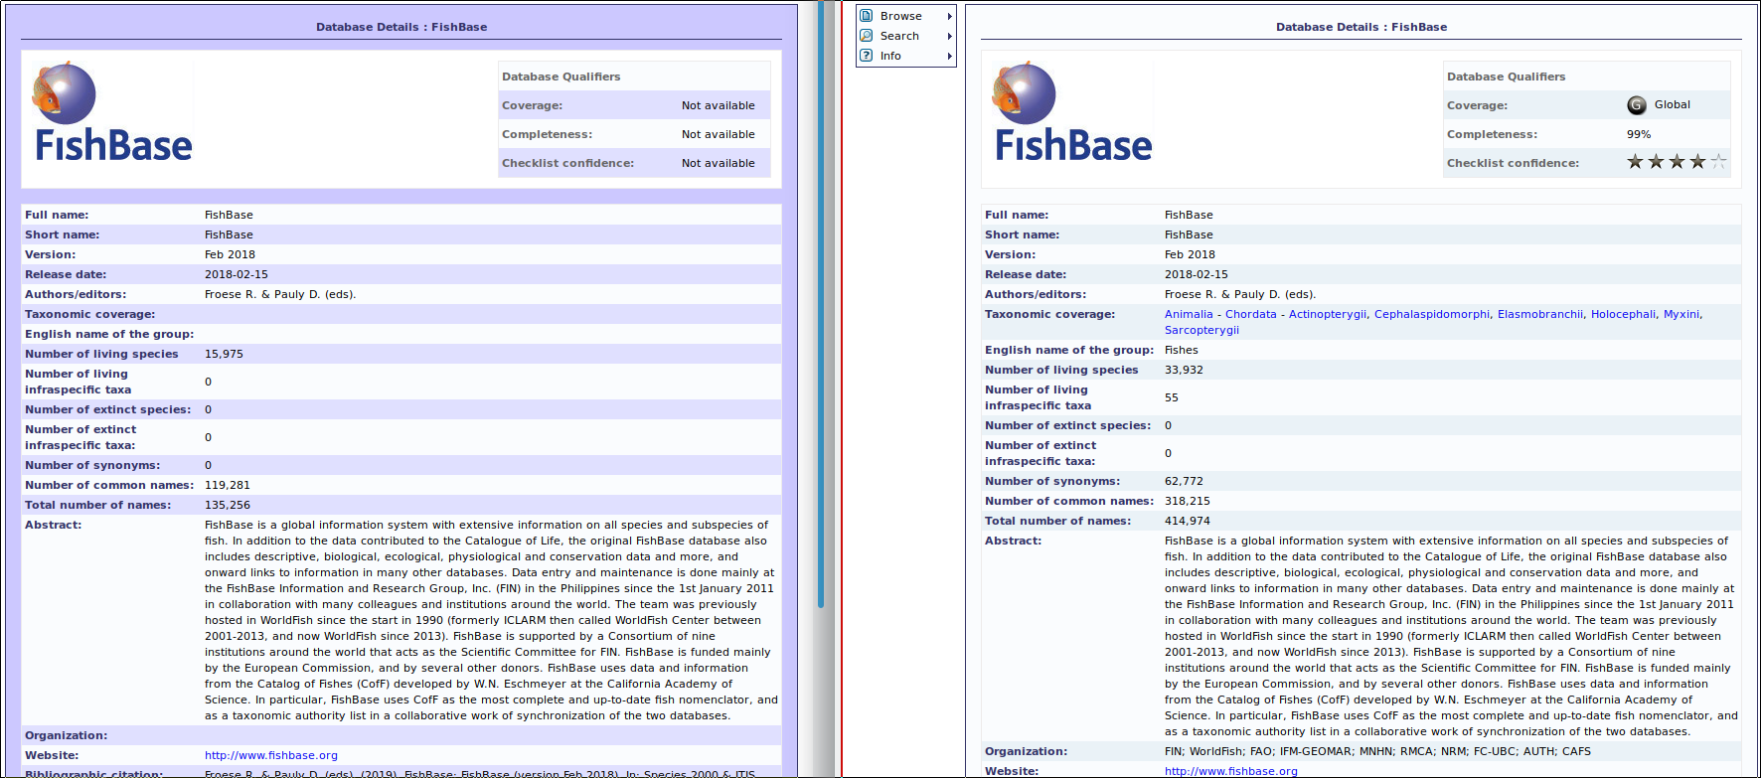Select living species value 15,975

coord(224,354)
